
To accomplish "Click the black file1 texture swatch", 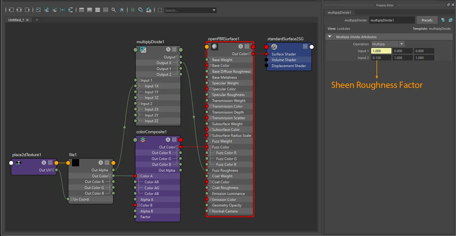I will coord(76,162).
